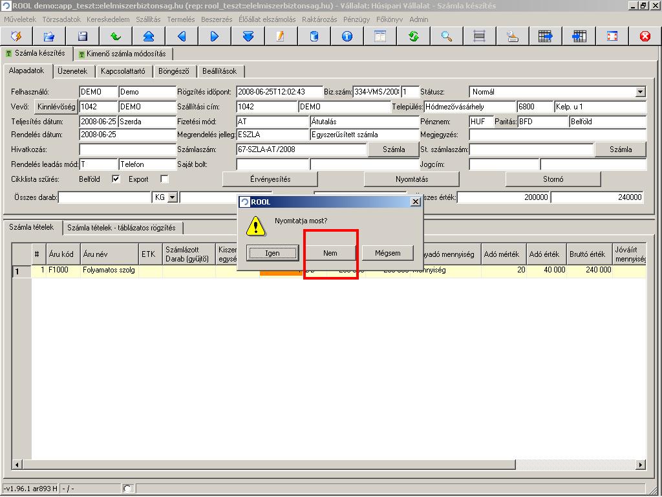Jump to last record with blue down arrow
This screenshot has width=662, height=497.
point(248,36)
